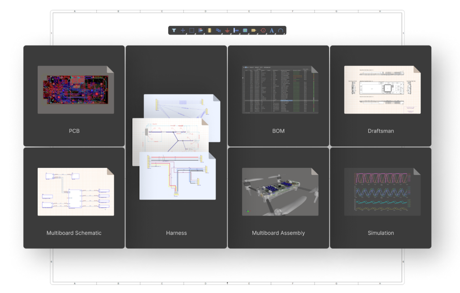Place a red directive info marker
460x293 pixels.
pyautogui.click(x=263, y=30)
